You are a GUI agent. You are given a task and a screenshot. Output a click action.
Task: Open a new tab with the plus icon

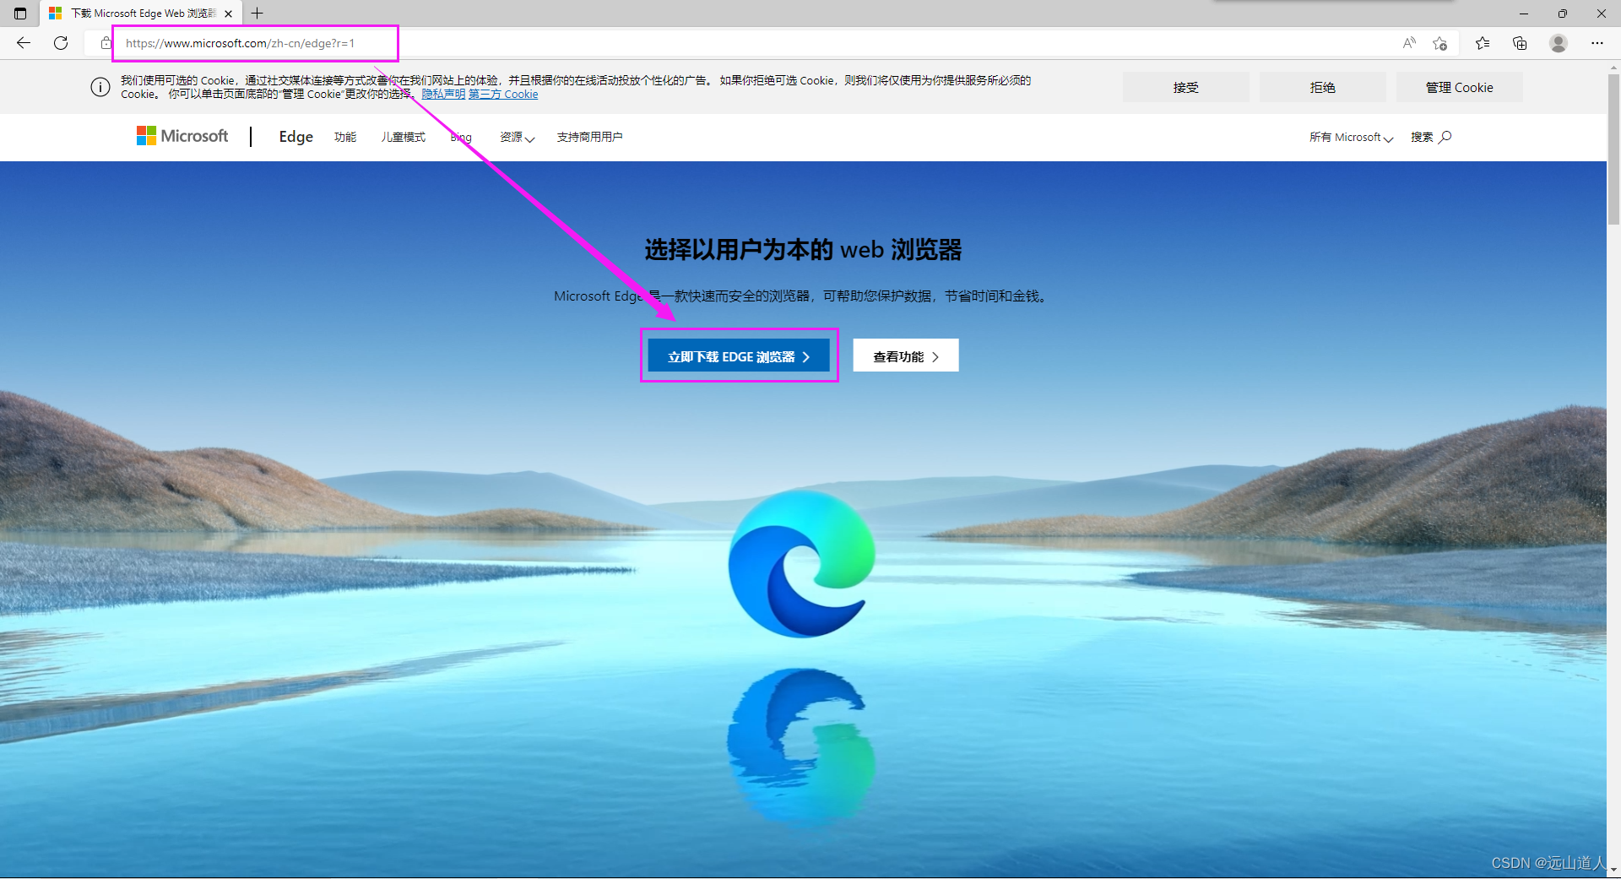[258, 14]
